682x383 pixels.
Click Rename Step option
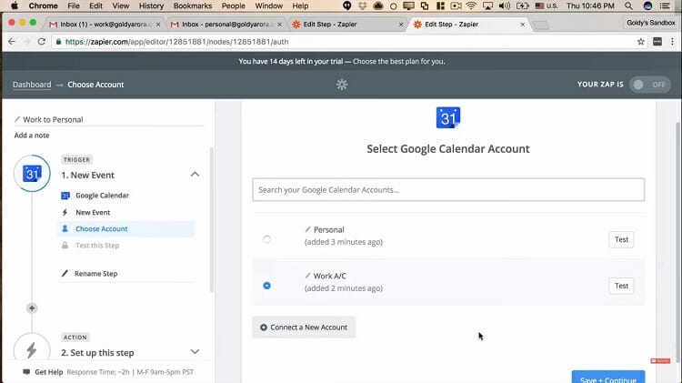pos(95,274)
